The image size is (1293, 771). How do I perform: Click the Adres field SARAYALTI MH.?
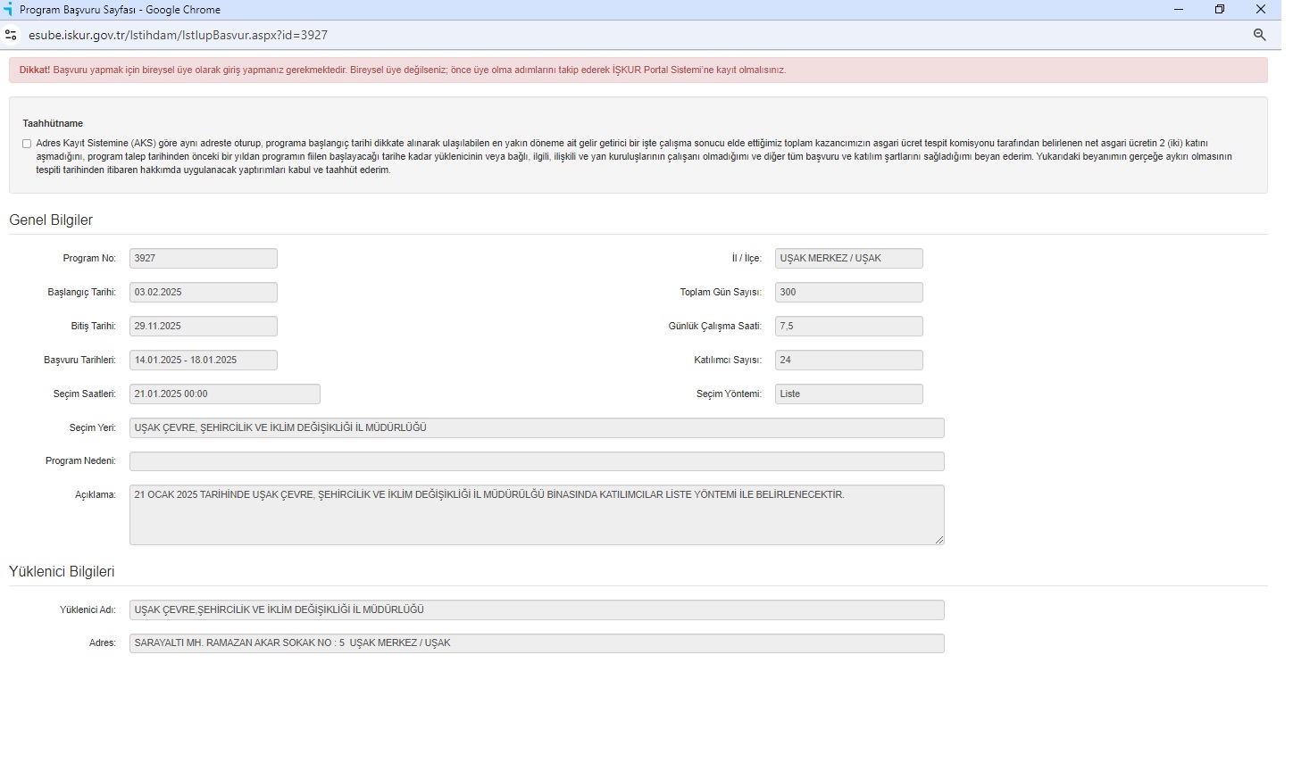537,643
